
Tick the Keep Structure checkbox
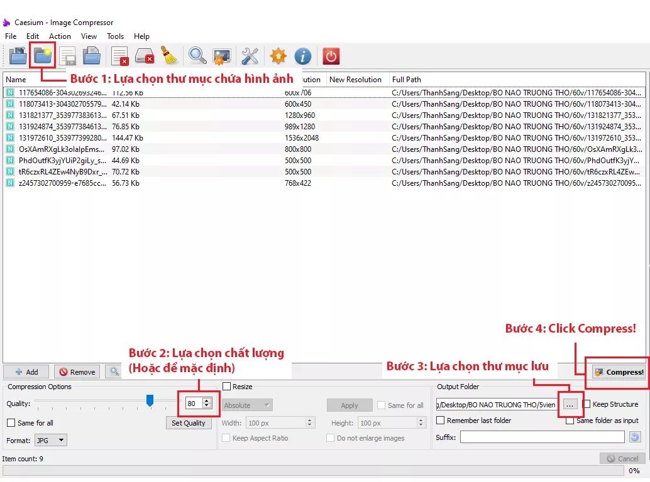click(x=587, y=404)
